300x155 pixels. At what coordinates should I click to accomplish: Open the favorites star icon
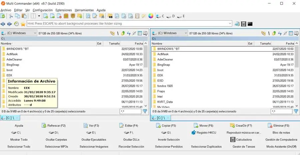click(23, 24)
